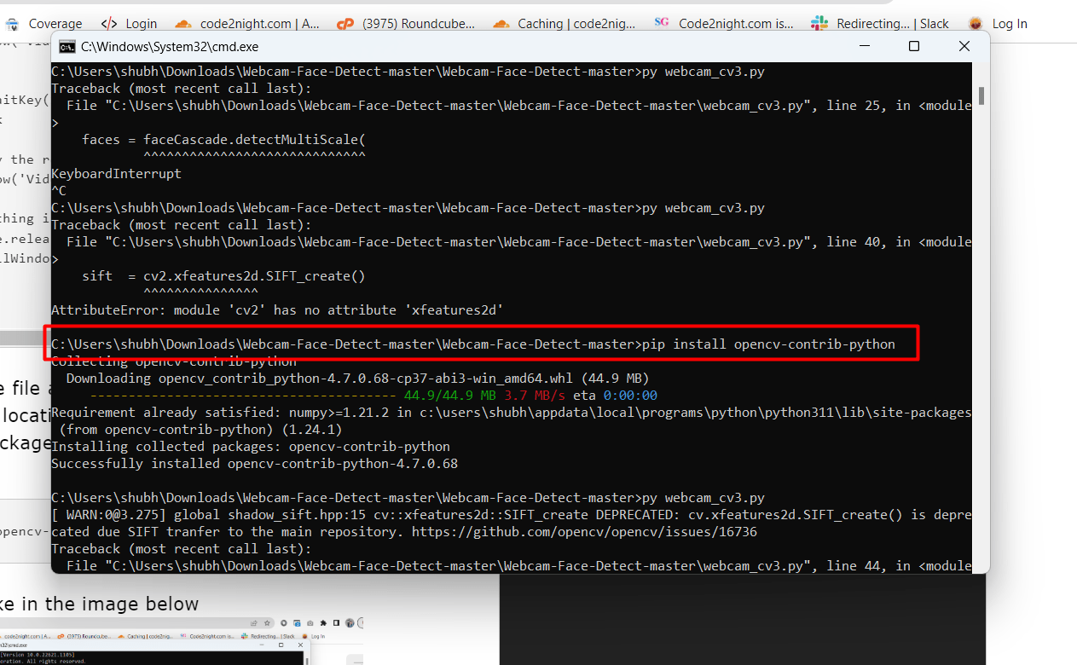Open the Login bookmark

pos(142,24)
